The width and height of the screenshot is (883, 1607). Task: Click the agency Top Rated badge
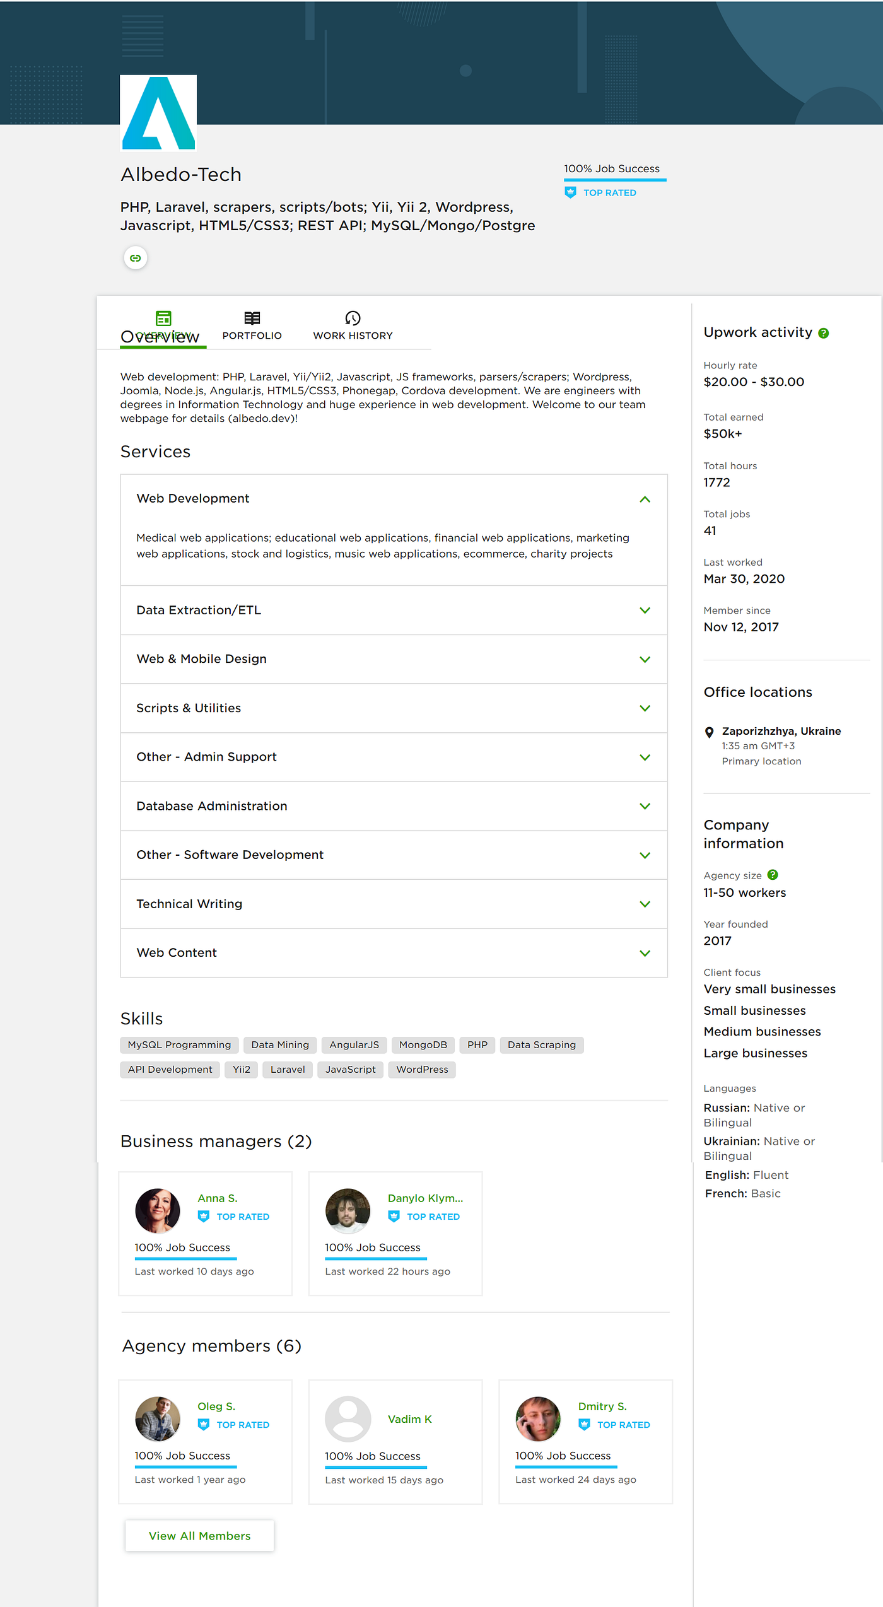[600, 192]
